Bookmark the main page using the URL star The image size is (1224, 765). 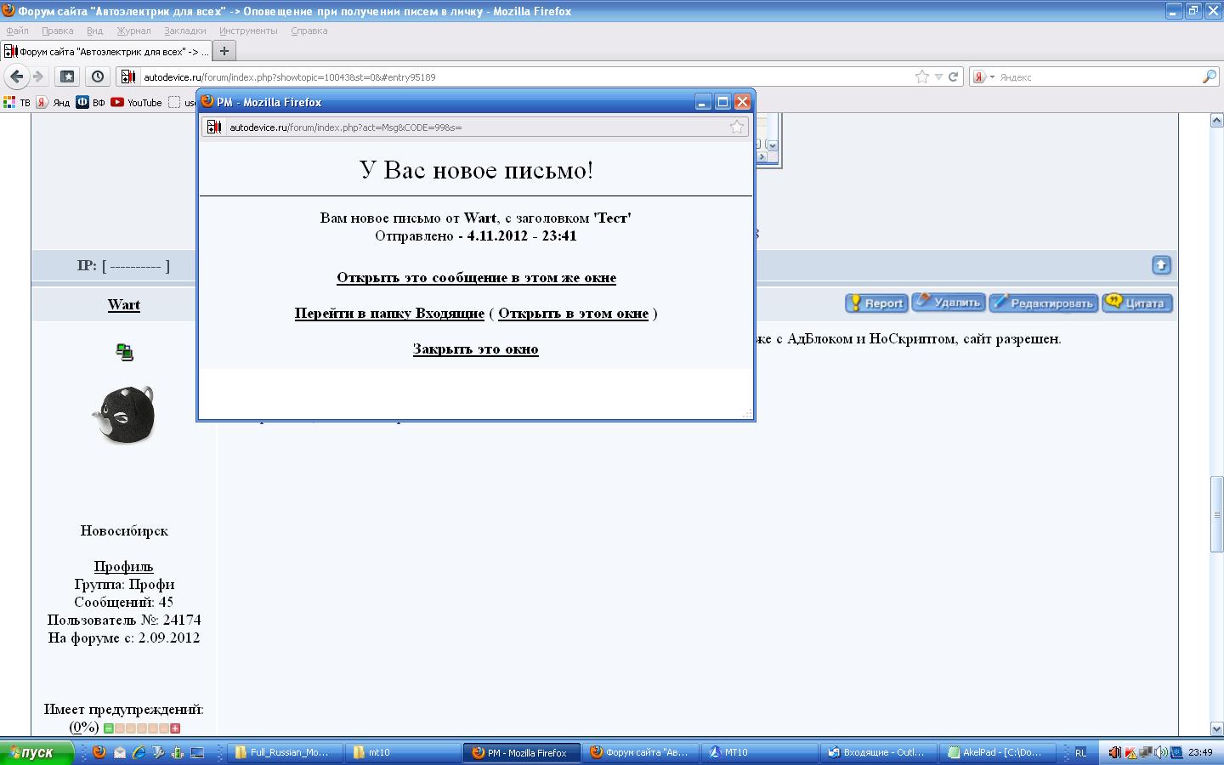click(922, 76)
